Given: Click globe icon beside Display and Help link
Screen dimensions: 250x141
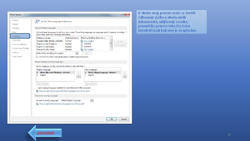Looking at the screenshot, I should click(37, 91).
